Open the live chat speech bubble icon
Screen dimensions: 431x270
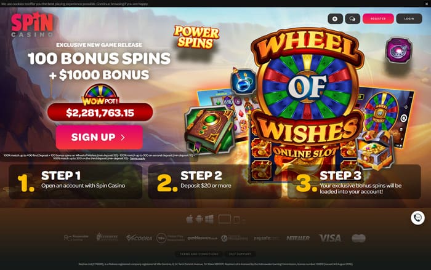point(352,18)
